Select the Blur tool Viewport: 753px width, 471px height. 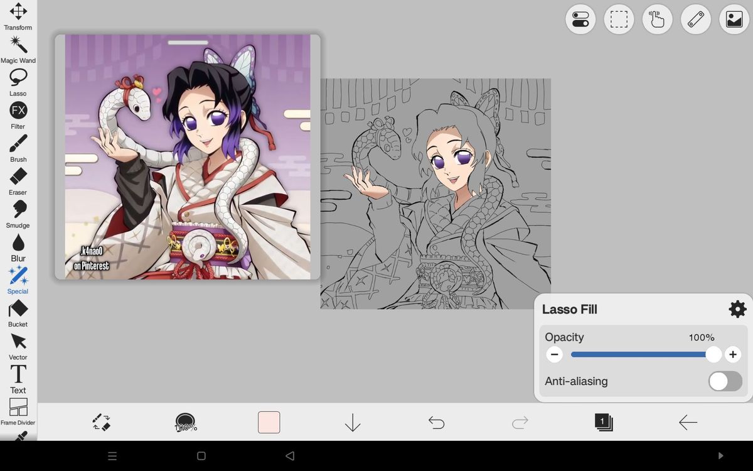click(x=18, y=247)
